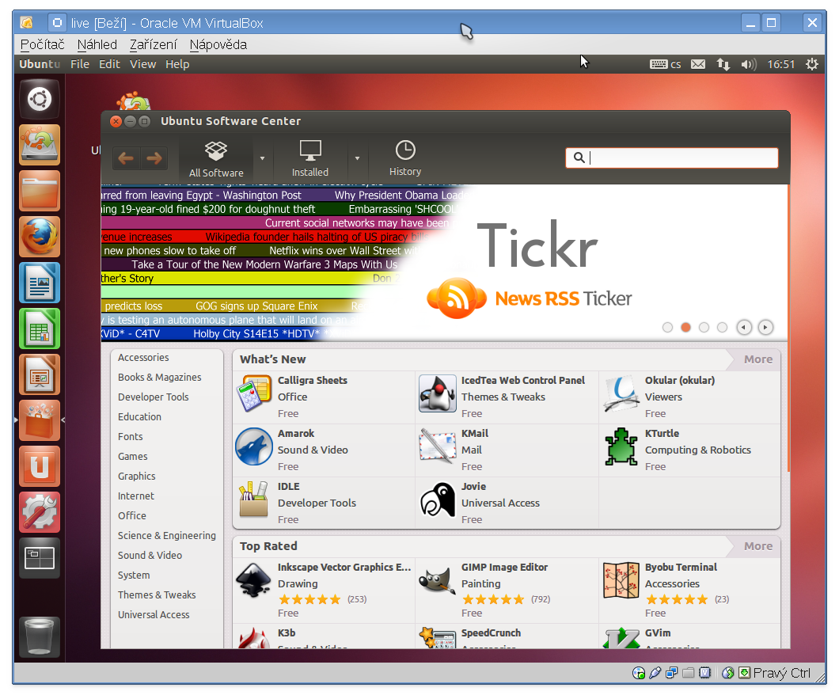Open Dash home in Ubuntu launcher
The image size is (839, 699).
[40, 99]
